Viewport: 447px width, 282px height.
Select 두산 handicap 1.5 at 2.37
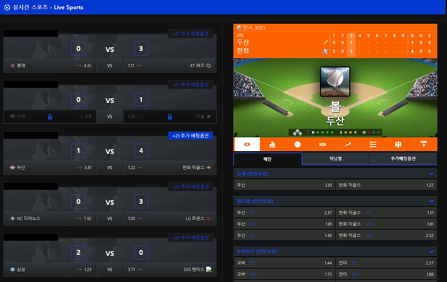coord(285,213)
